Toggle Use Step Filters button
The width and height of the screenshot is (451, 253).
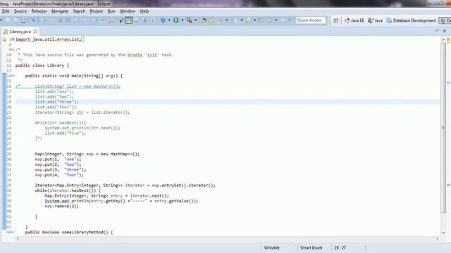click(x=111, y=20)
